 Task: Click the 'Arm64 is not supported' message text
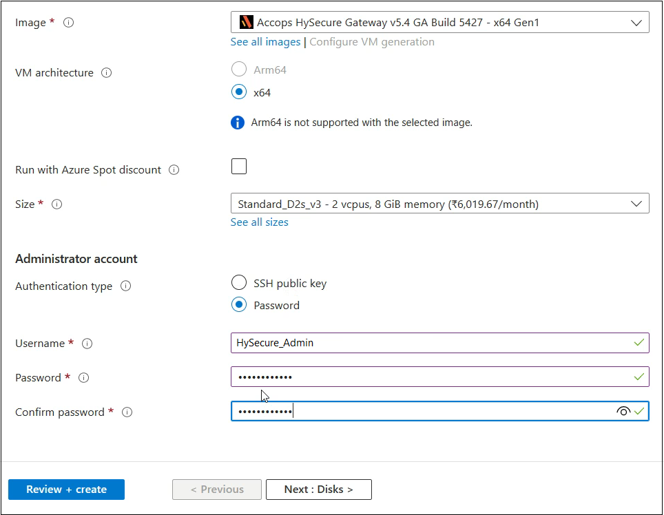[x=362, y=123]
